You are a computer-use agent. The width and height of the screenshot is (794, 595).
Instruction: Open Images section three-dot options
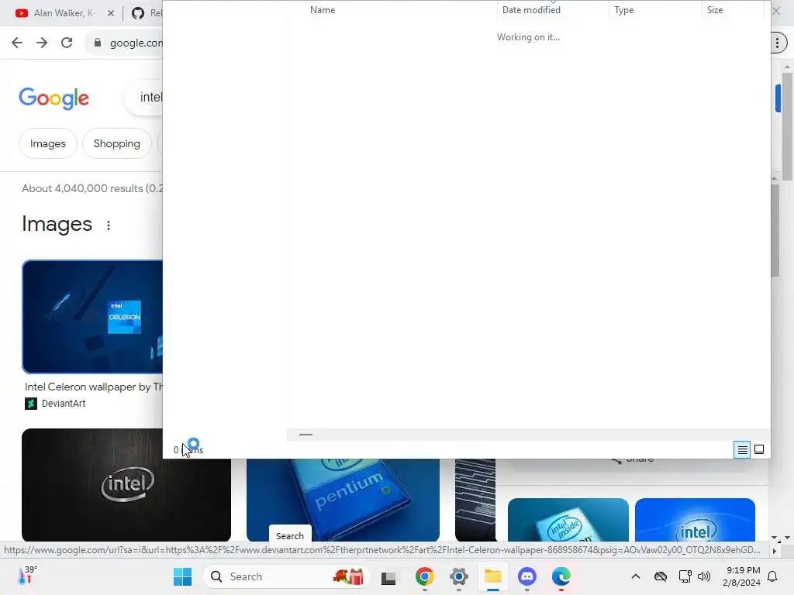point(109,225)
